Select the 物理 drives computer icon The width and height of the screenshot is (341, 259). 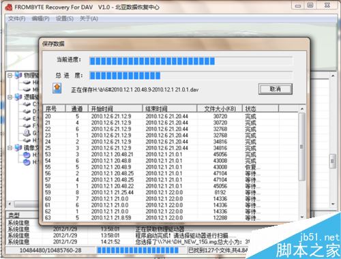click(18, 75)
